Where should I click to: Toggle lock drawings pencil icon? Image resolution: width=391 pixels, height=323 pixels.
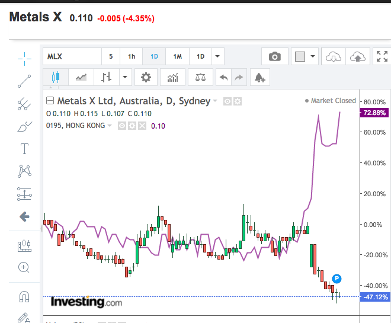click(x=24, y=318)
